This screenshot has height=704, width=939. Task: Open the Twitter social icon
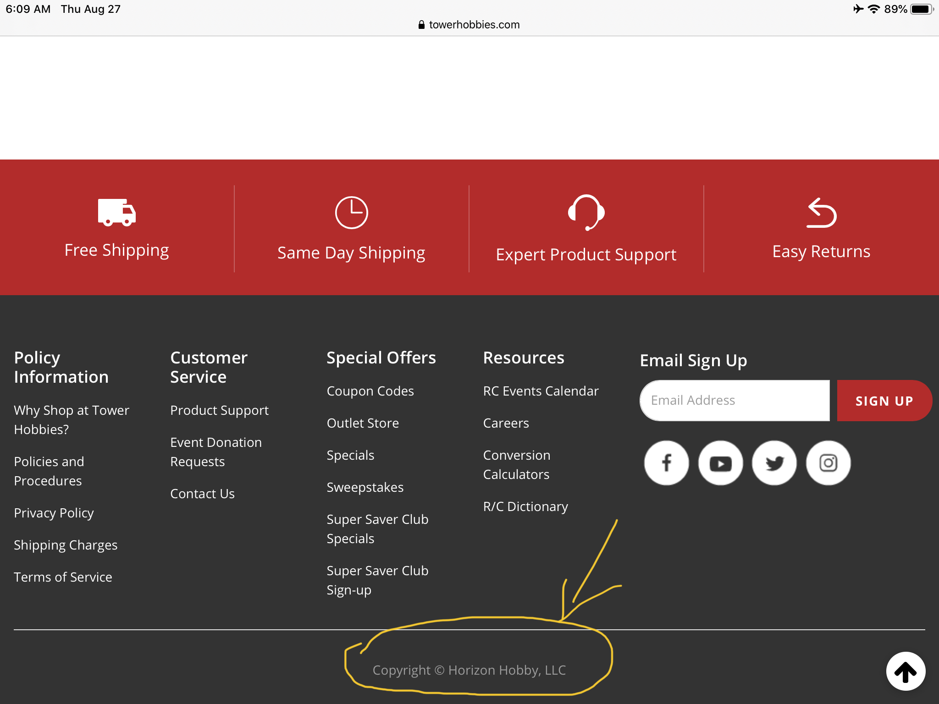tap(774, 463)
